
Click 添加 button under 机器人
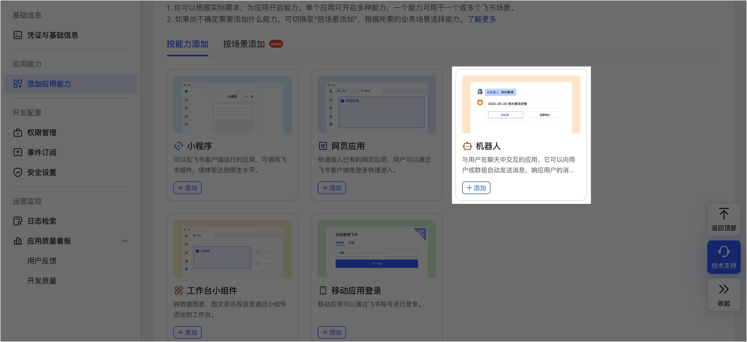click(476, 188)
